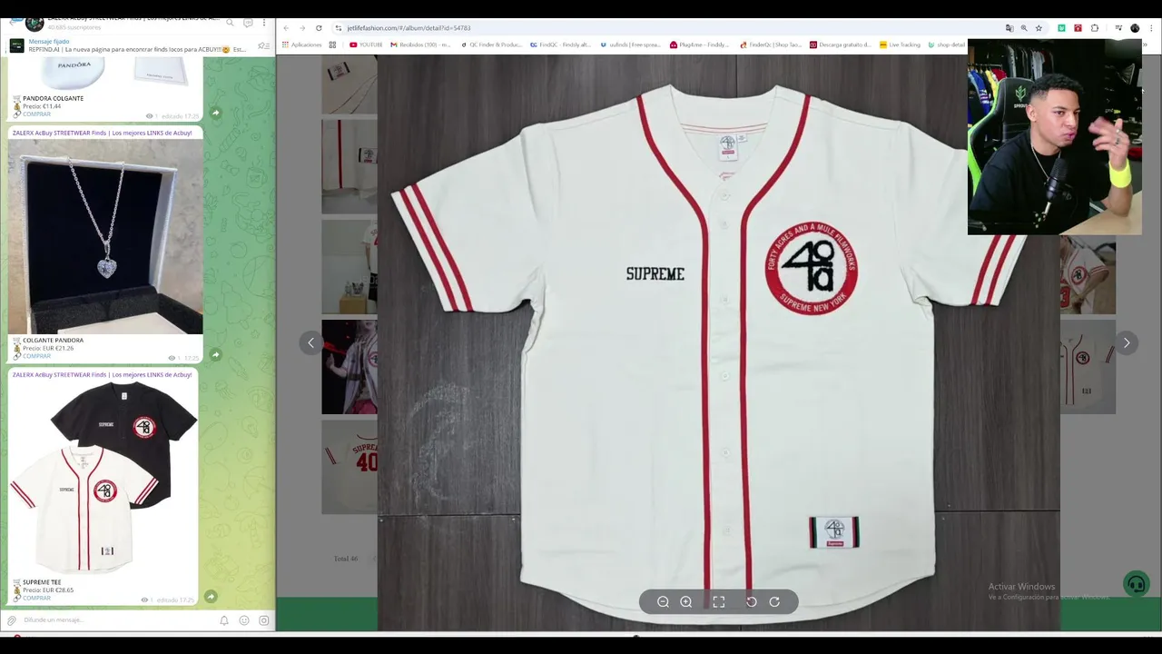Click COMPRAR under PANDORA COLGANTE
1162x654 pixels.
click(36, 114)
